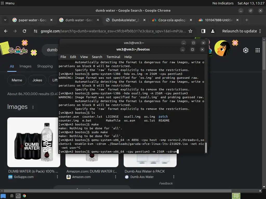Open file manager taskbar icon

(x=12, y=196)
